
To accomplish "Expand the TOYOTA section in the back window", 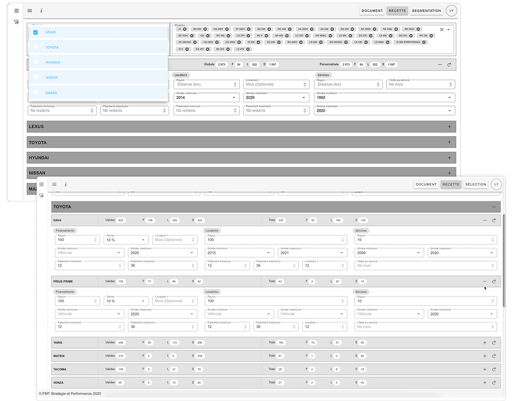I will (x=449, y=142).
